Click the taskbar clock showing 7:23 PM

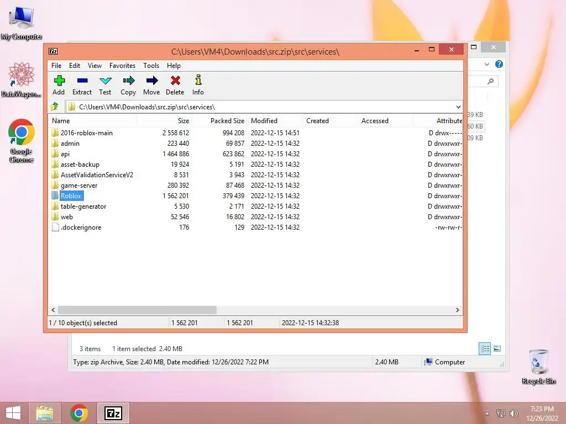(x=542, y=409)
